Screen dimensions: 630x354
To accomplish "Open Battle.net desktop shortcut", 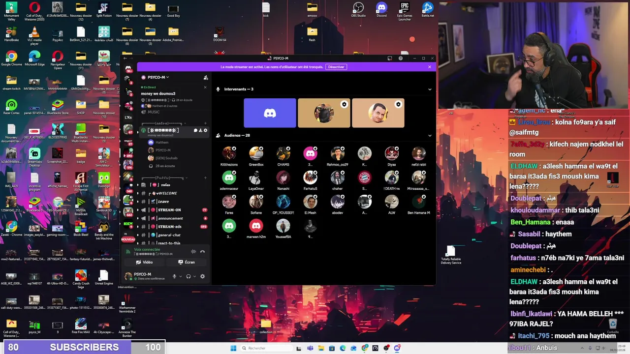I will [x=428, y=10].
